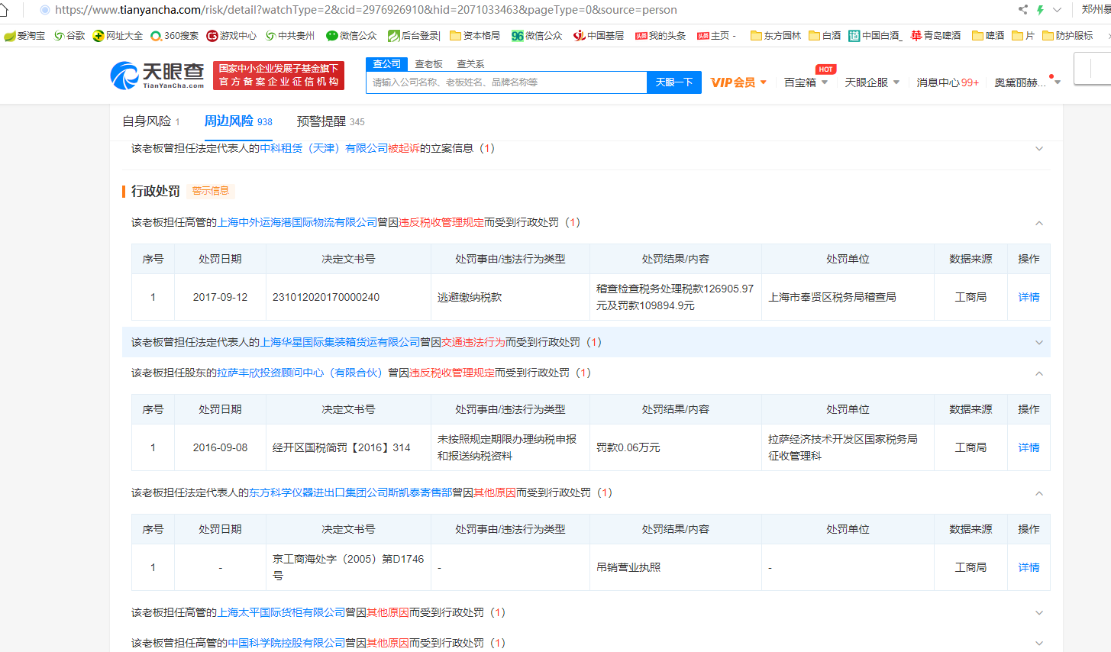Open 详情 for the 吊销营业执照 penalty
Screen dimensions: 1111x652
pos(1029,567)
